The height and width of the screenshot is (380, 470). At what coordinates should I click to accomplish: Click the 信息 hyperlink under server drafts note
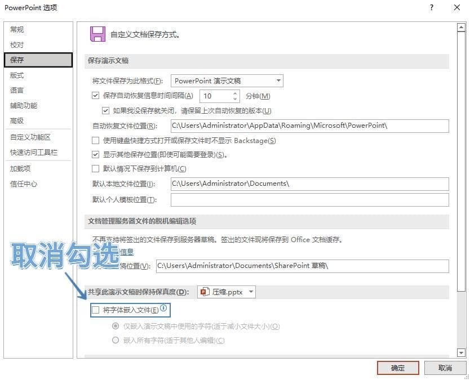tap(127, 252)
